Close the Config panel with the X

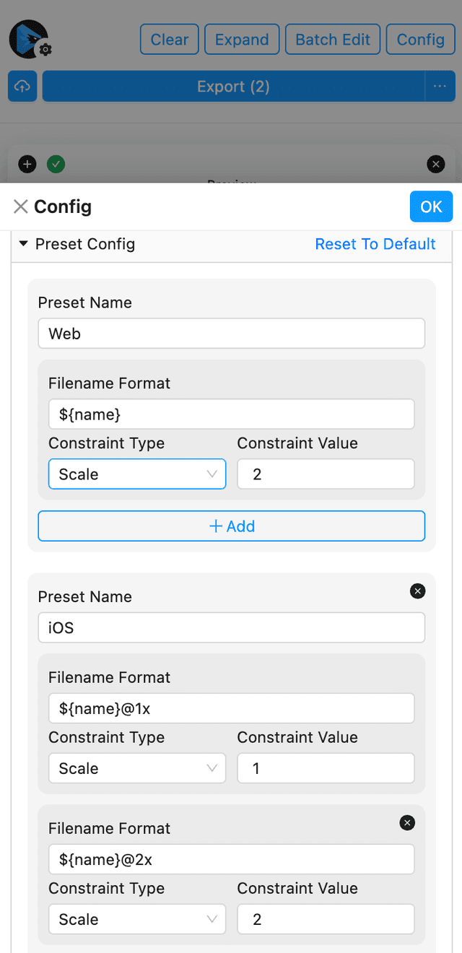click(x=21, y=206)
